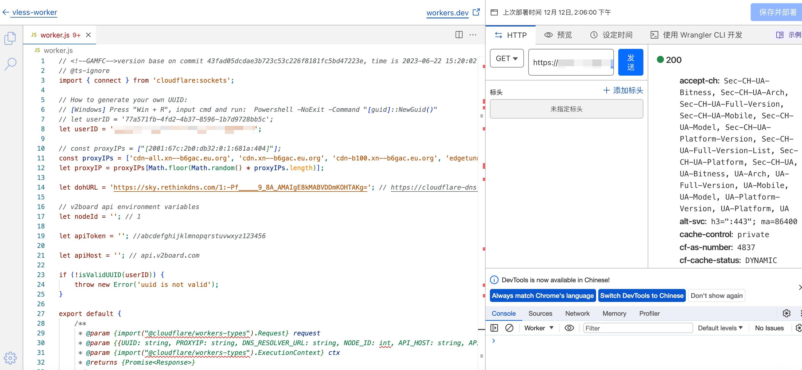Toggle the console sidebar icon

click(x=494, y=328)
